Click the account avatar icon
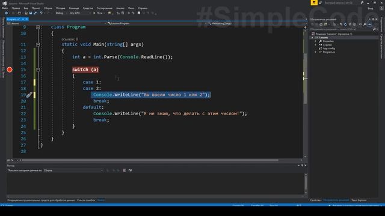Viewport: 385px width, 216px height. pyautogui.click(x=382, y=8)
